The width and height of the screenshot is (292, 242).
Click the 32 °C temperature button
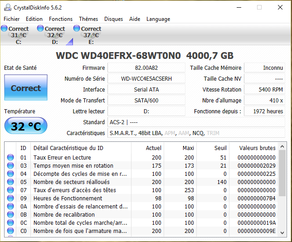[x=26, y=126]
